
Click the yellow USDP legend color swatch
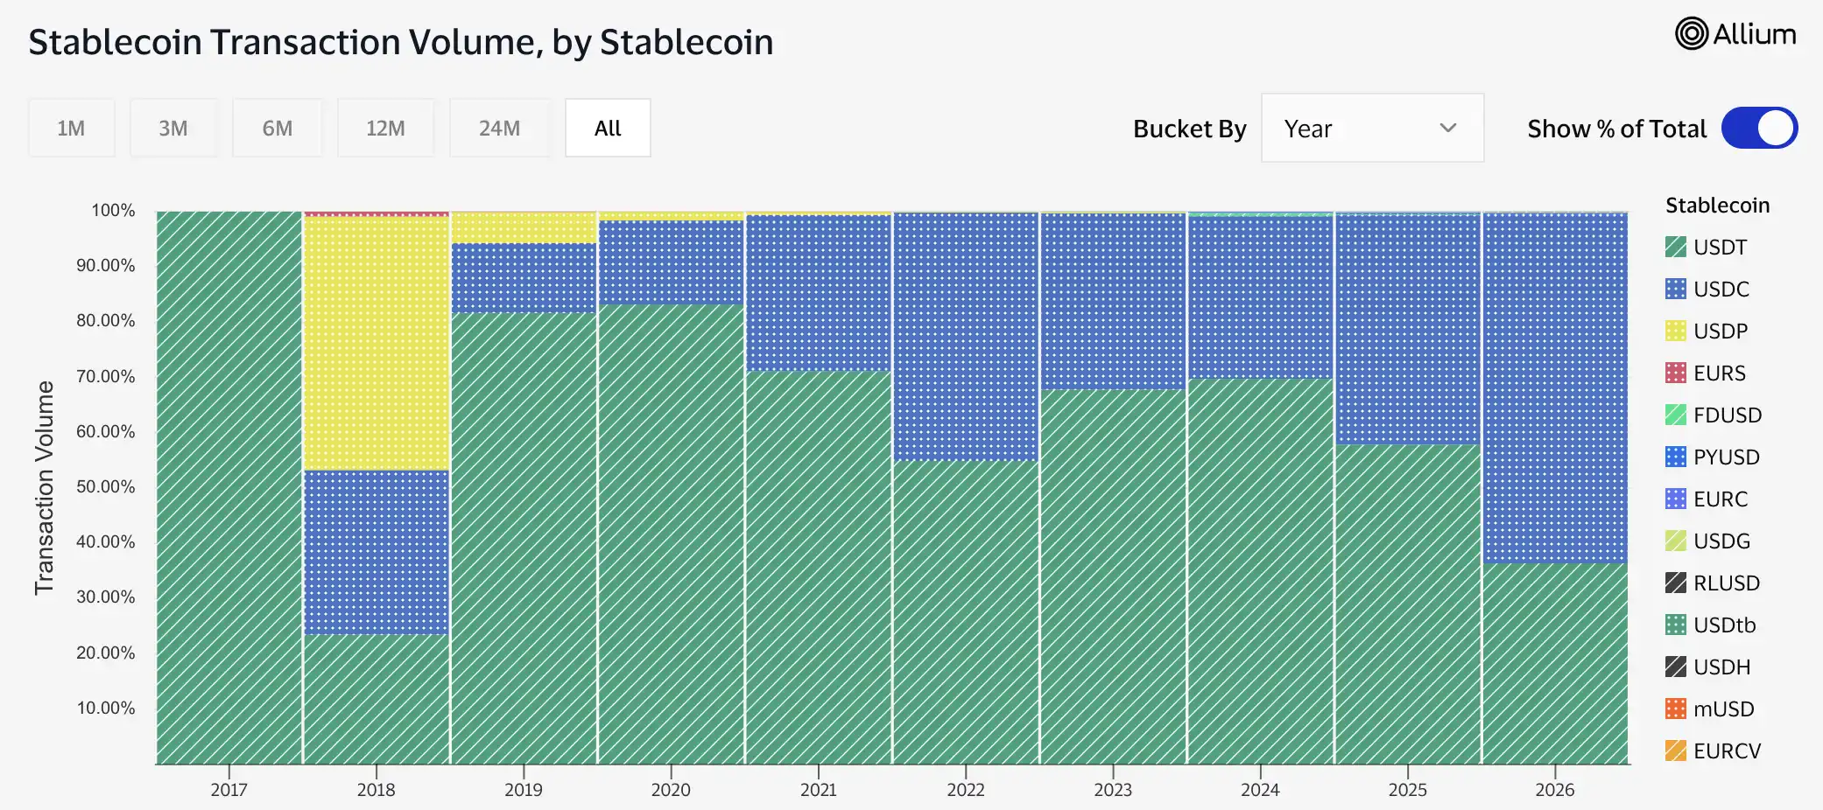click(x=1675, y=331)
